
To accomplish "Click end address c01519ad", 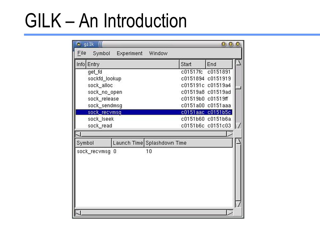I will tap(219, 92).
